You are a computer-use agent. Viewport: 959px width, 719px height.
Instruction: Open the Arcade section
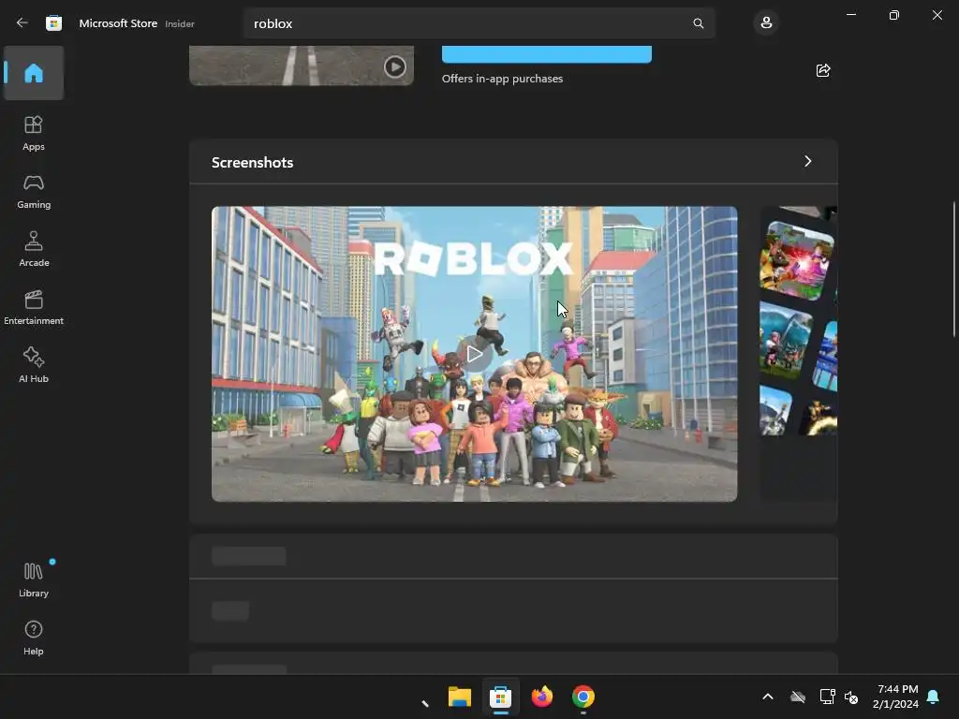tap(34, 249)
